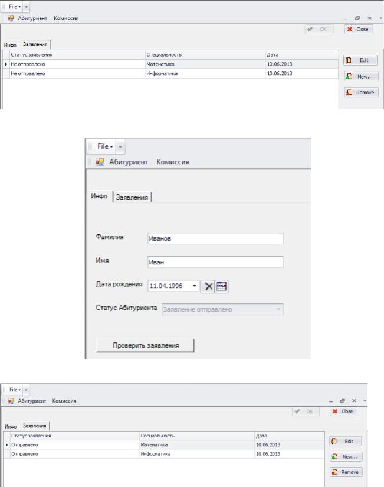Click Не отправлено in Математика row
Viewport: 384px width, 487px height.
(x=77, y=64)
